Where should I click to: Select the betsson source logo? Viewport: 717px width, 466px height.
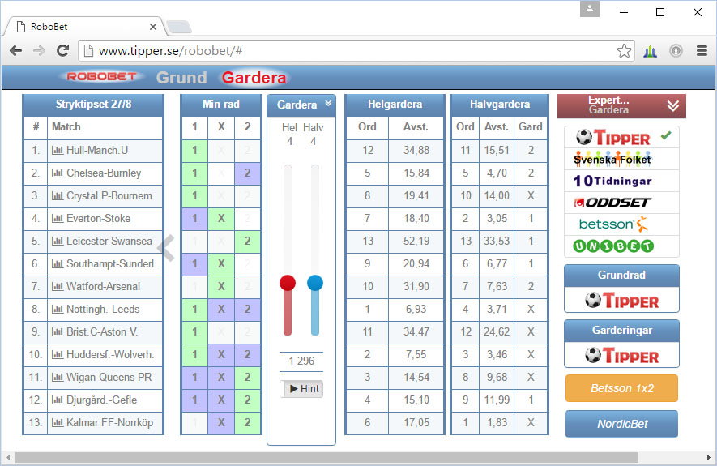613,224
